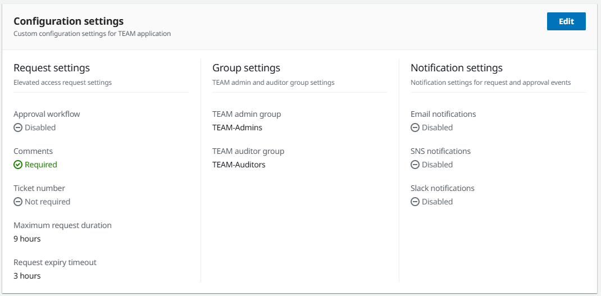This screenshot has width=601, height=296.
Task: Click the Request settings heading
Action: coord(52,68)
